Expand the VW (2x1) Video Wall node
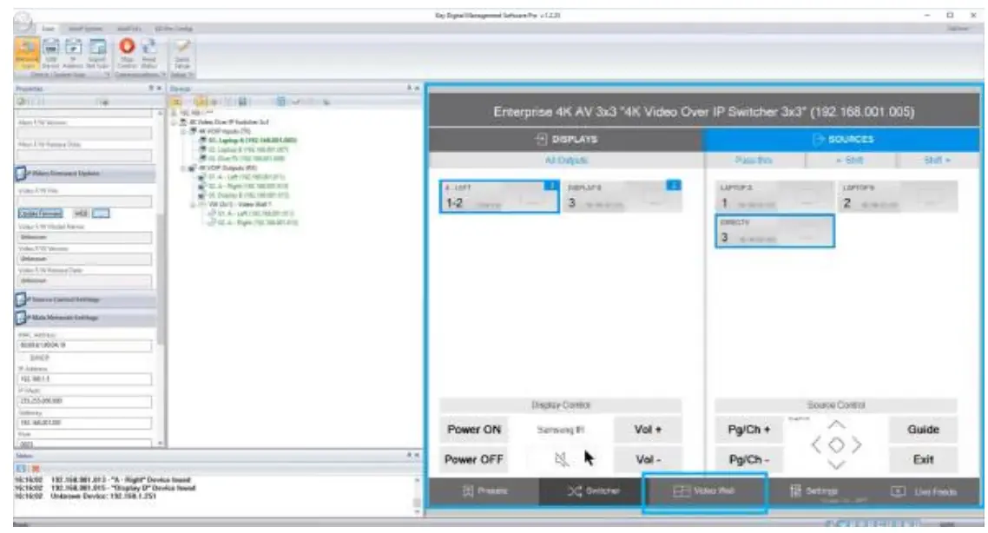This screenshot has height=533, width=988. click(x=193, y=205)
